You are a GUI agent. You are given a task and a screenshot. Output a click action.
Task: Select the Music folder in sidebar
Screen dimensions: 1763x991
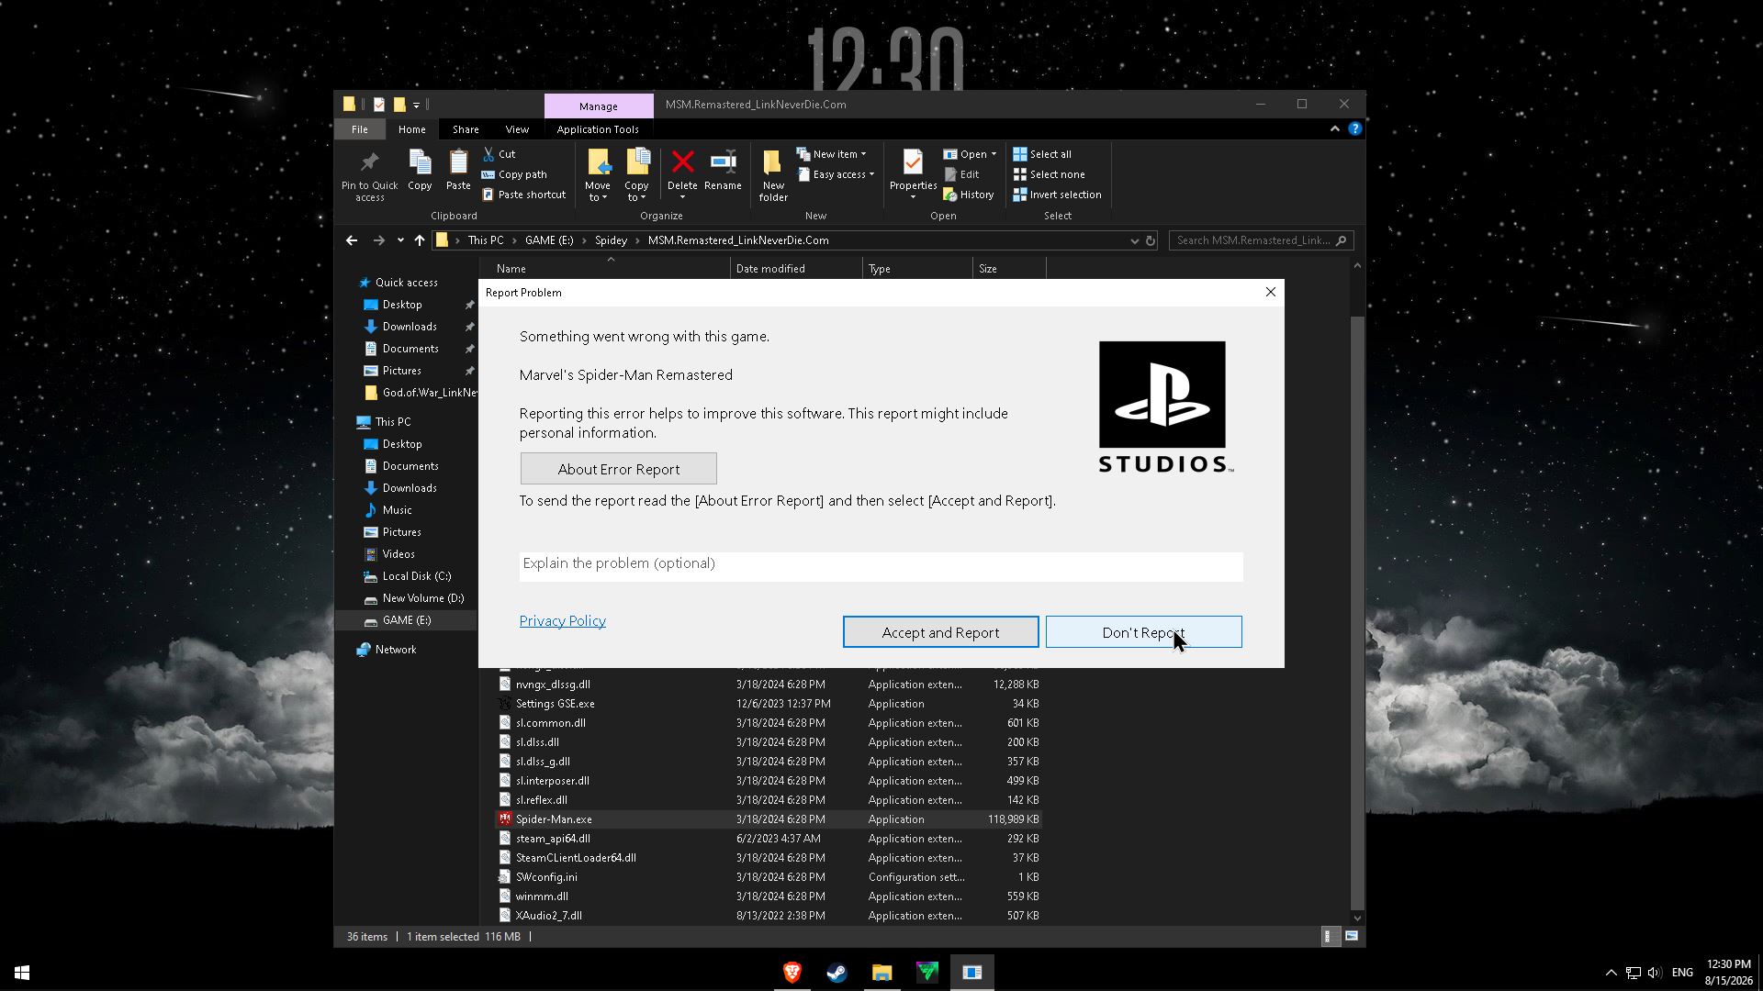tap(397, 510)
